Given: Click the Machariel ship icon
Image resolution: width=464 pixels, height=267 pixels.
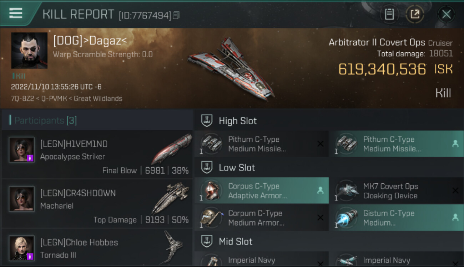Looking at the screenshot, I should pos(170,198).
